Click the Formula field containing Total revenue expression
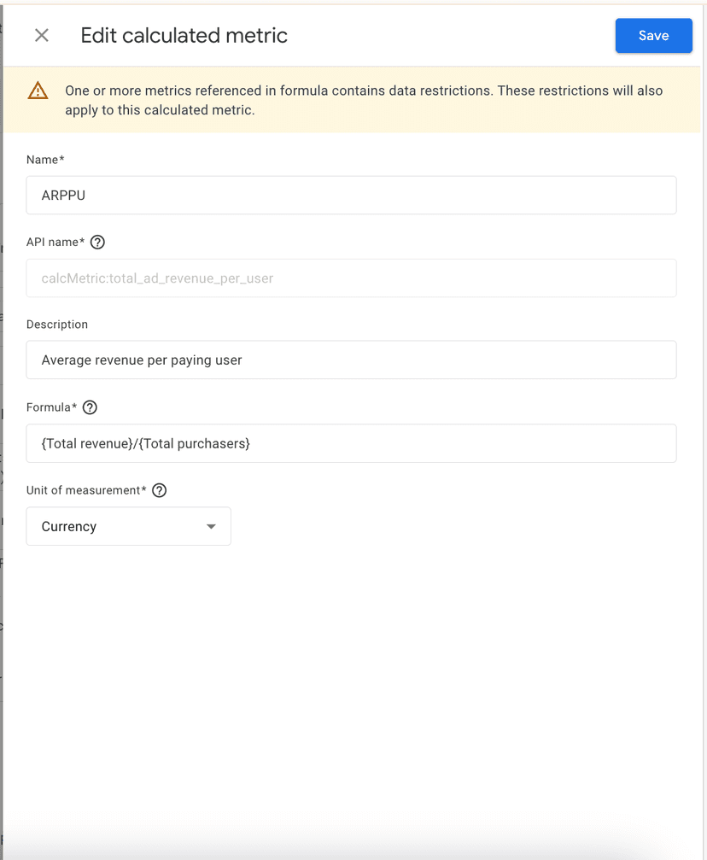Screen dimensions: 707x860 pos(350,443)
